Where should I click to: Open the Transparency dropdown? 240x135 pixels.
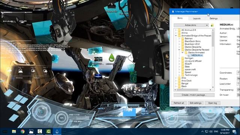tap(238, 90)
